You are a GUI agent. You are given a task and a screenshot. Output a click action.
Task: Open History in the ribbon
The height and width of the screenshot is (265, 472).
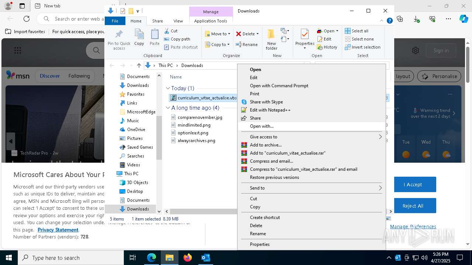[x=327, y=47]
